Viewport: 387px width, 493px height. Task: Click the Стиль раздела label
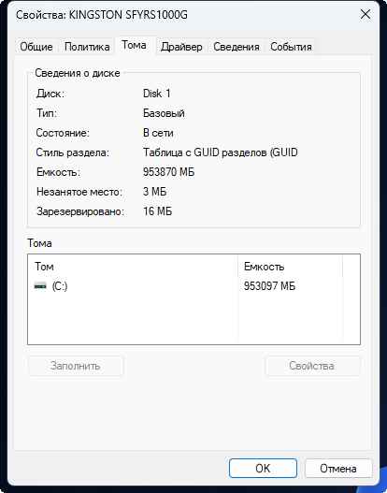point(73,152)
